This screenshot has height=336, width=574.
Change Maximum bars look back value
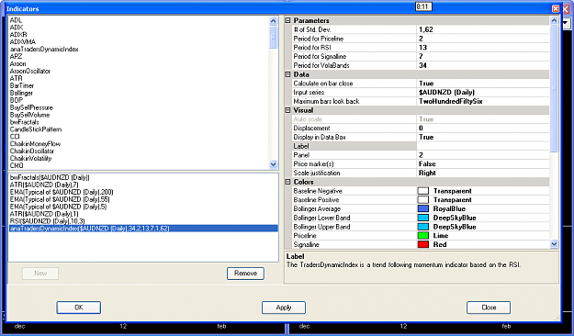click(x=483, y=101)
